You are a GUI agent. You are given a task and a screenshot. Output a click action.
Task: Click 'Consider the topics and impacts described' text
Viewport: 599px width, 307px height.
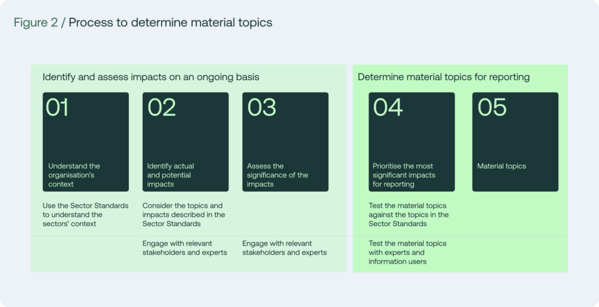point(184,215)
